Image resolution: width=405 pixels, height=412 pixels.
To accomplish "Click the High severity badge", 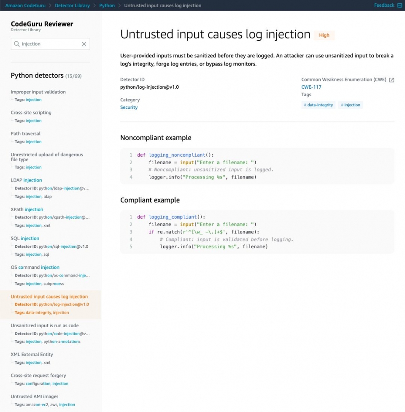I will [x=324, y=35].
